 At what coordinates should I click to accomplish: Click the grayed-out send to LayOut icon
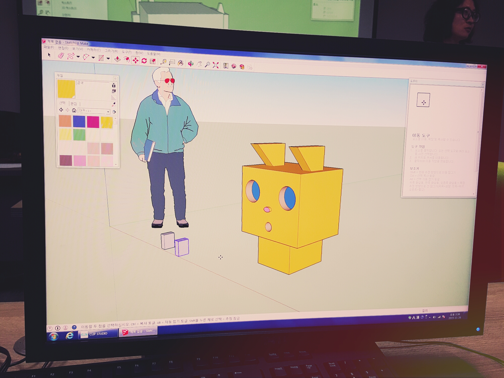(250, 68)
